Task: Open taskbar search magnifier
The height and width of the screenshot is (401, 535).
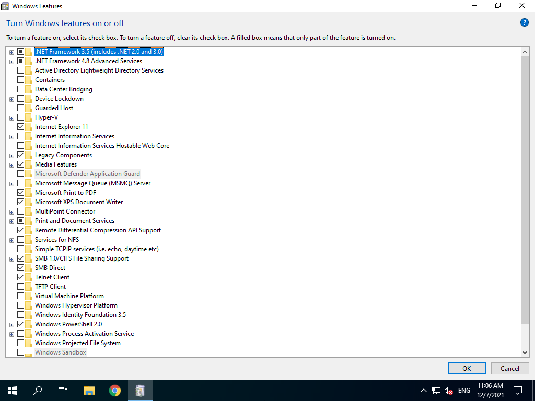Action: [x=38, y=391]
